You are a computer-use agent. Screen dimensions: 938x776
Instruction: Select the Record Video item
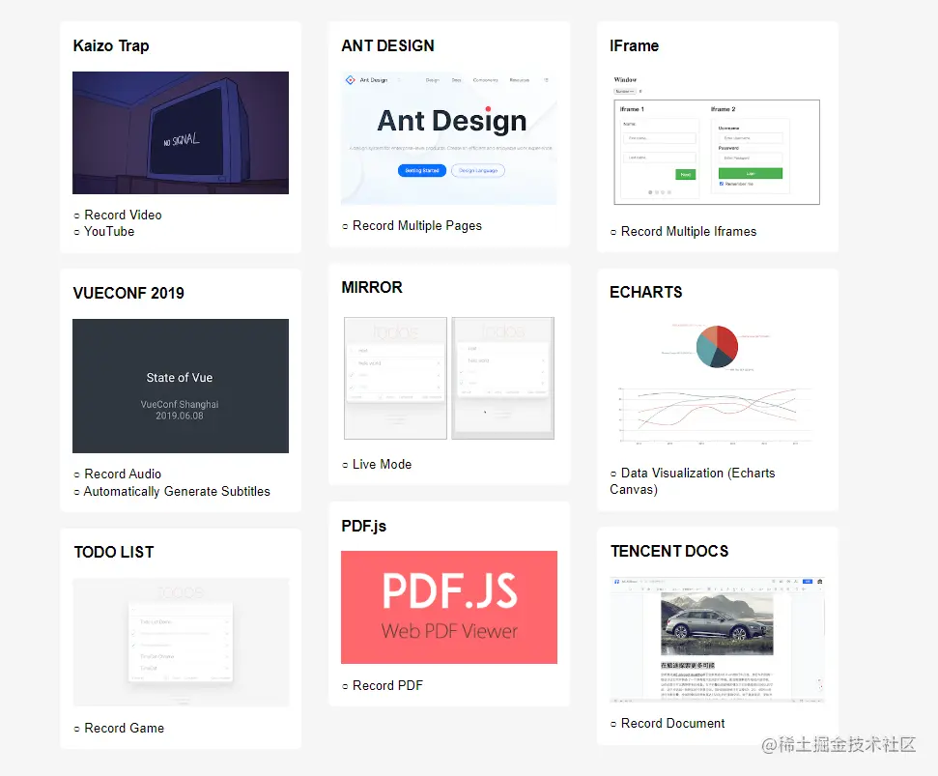click(123, 215)
